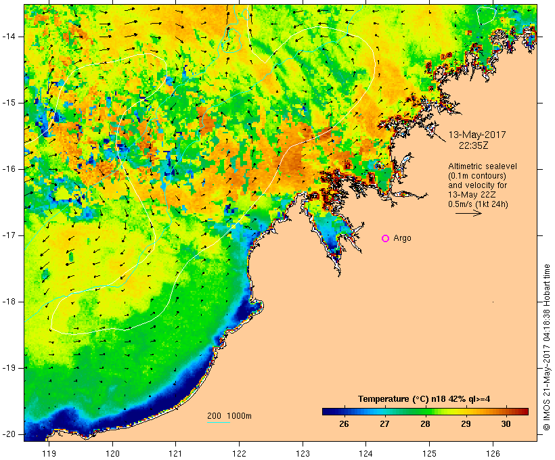555x460 pixels.
Task: Click the 0.5m/s (1kt 24h) text
Action: [x=479, y=204]
